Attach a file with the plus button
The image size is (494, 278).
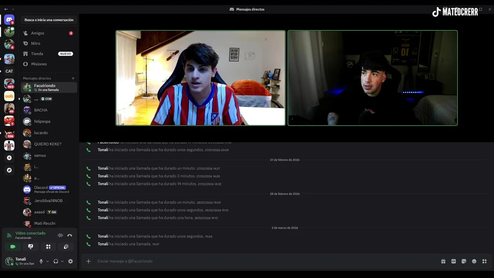pyautogui.click(x=88, y=261)
